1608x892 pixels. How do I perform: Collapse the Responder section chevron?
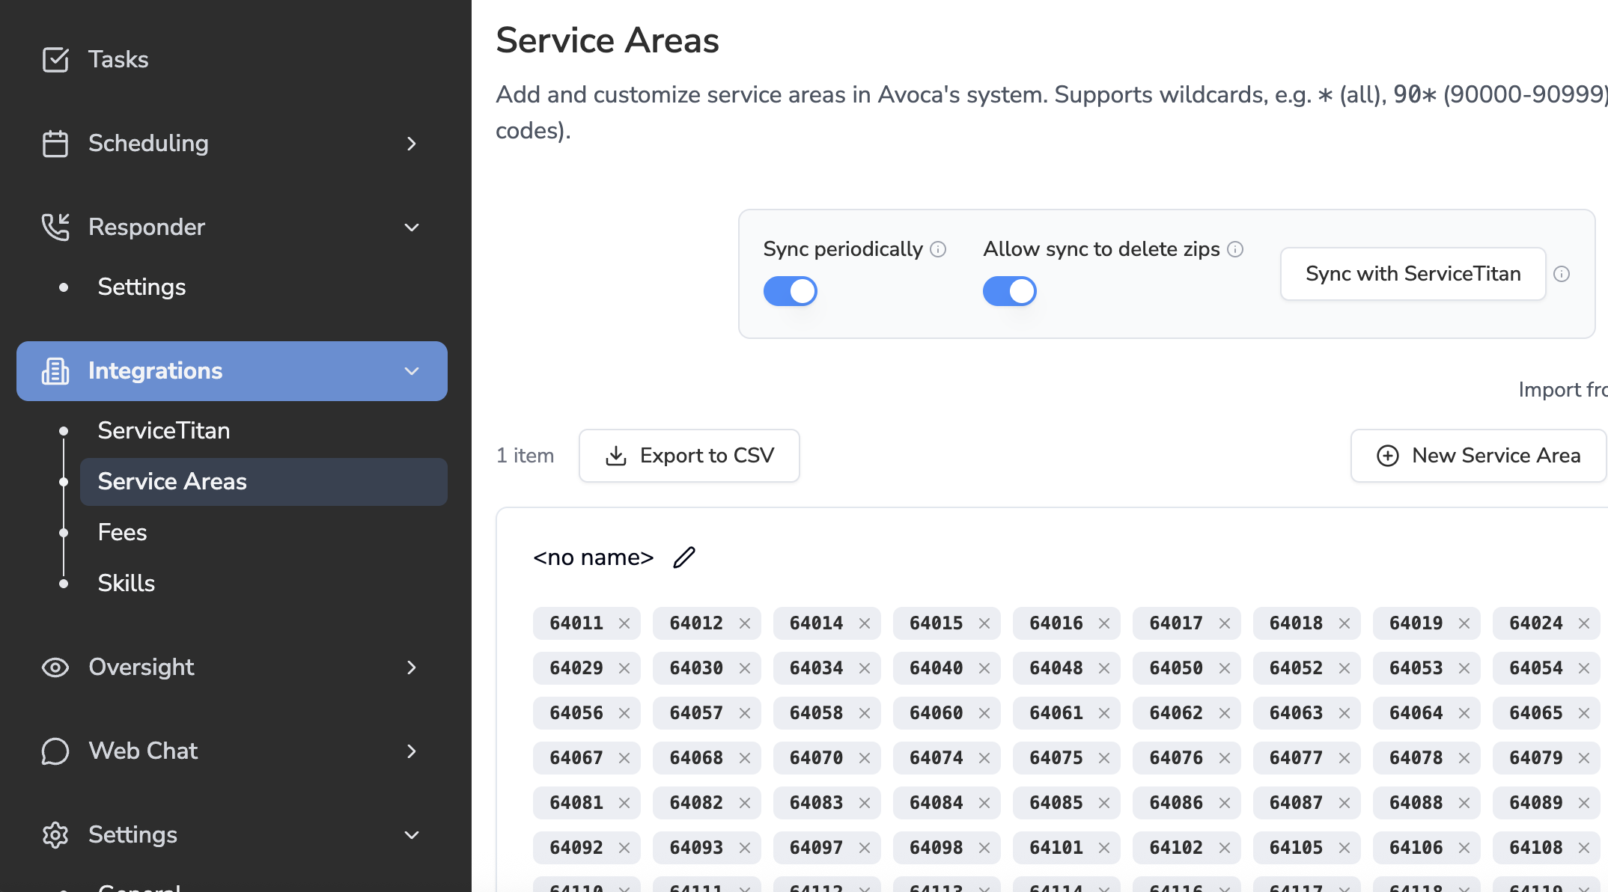411,227
